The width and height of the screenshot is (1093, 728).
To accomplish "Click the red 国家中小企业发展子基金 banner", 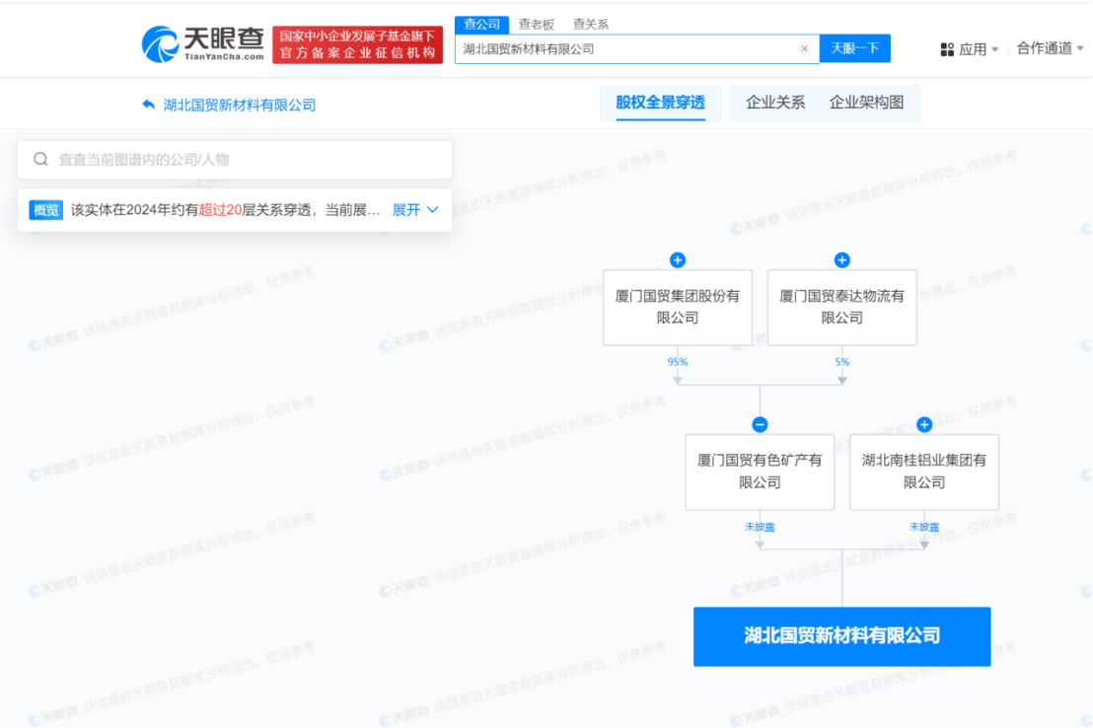I will [357, 44].
